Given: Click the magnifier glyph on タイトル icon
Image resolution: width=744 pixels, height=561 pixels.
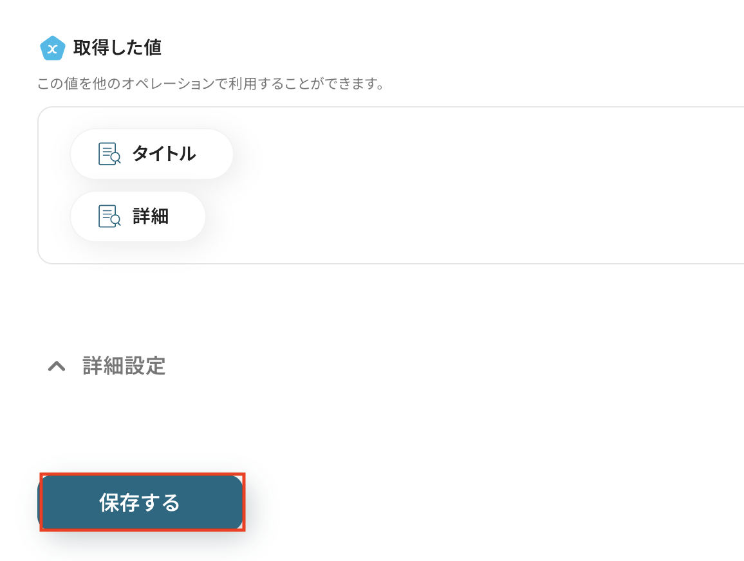Looking at the screenshot, I should (x=115, y=158).
